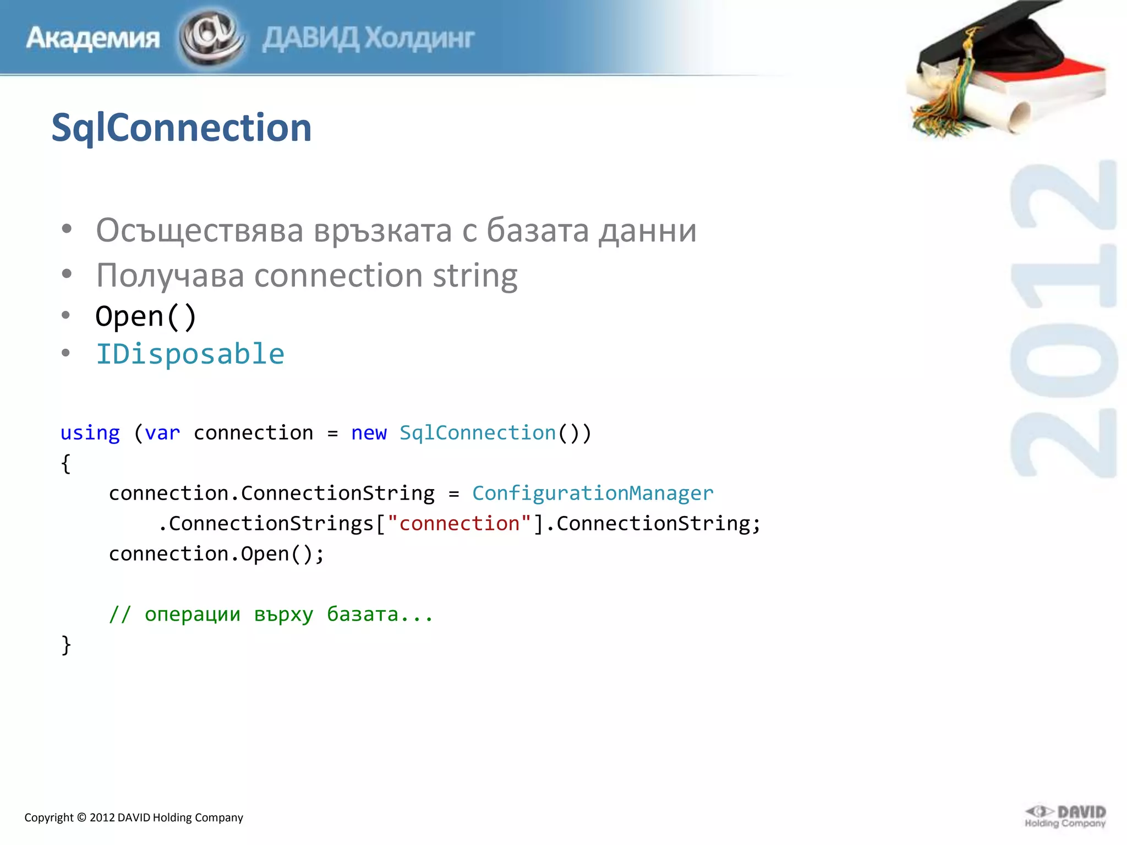The image size is (1127, 845).
Task: Click 'SqlConnection' type name in code
Action: [478, 434]
